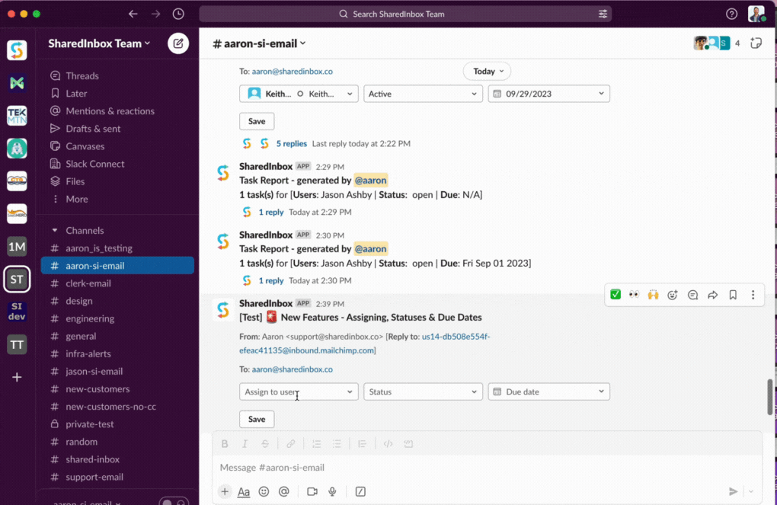Open the Files section in sidebar
This screenshot has width=777, height=505.
75,181
